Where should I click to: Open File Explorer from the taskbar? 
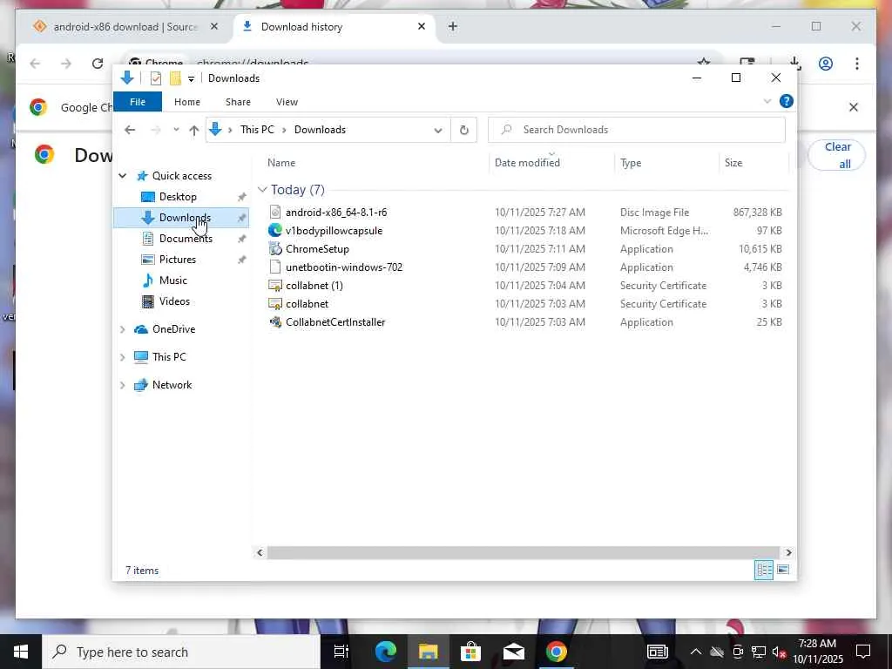pos(428,652)
